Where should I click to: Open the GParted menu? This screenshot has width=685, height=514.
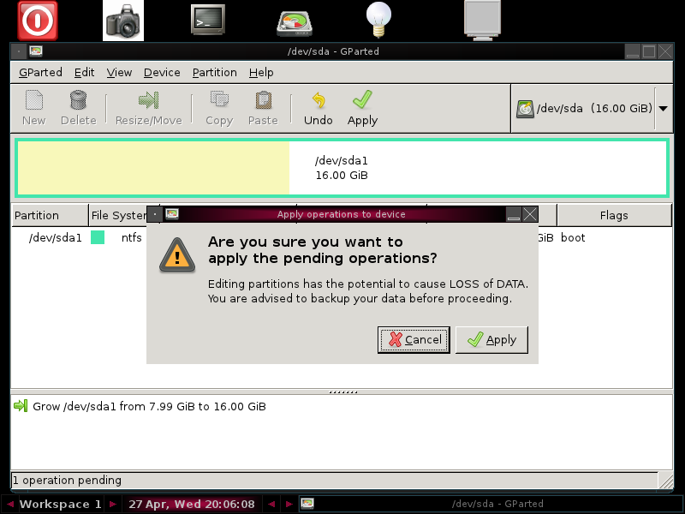(40, 73)
